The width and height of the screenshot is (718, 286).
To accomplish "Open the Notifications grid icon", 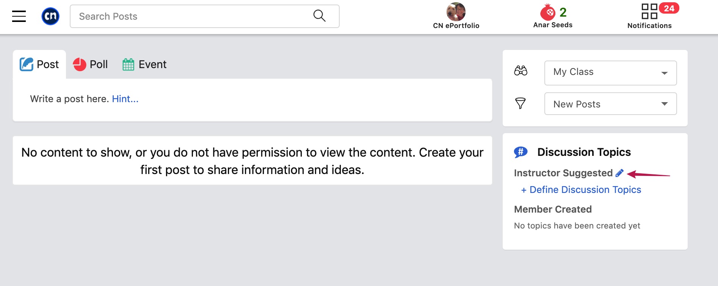I will (649, 11).
